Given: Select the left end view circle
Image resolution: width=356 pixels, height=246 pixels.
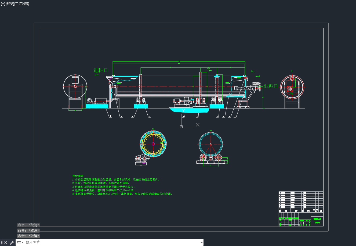Looking at the screenshot, I should click(x=75, y=86).
